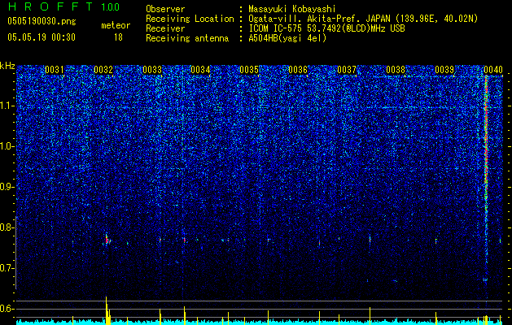Click the meteor count 18

118,37
